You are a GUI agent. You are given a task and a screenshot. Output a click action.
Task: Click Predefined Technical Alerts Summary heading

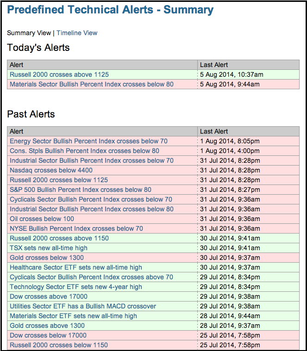tap(110, 10)
